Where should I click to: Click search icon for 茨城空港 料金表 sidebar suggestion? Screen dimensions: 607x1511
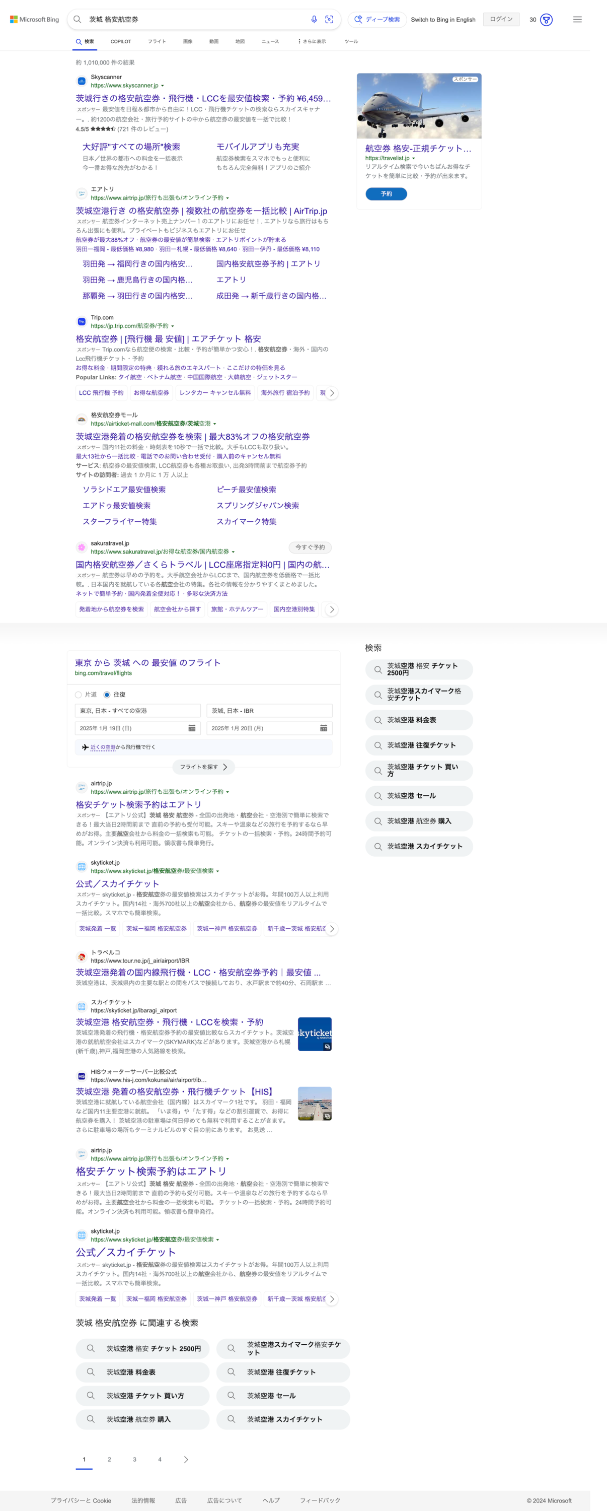point(378,720)
